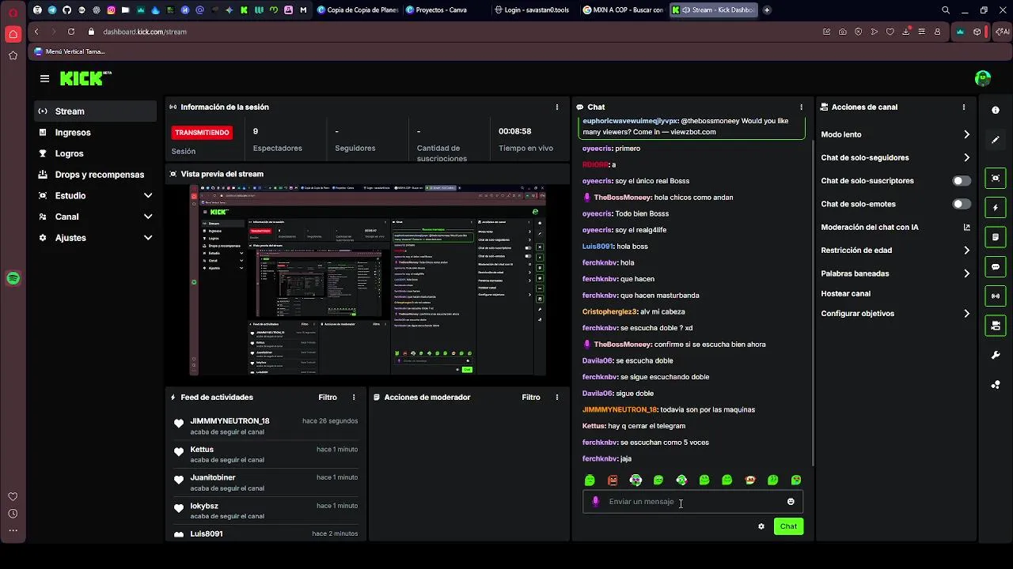Open the browser sidebar history clock icon
The height and width of the screenshot is (569, 1013).
click(x=13, y=514)
